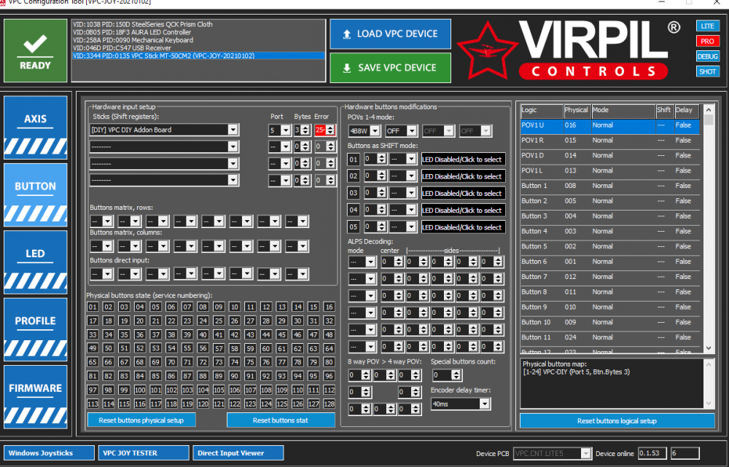Click the green READY status button
The image size is (729, 467).
click(35, 50)
